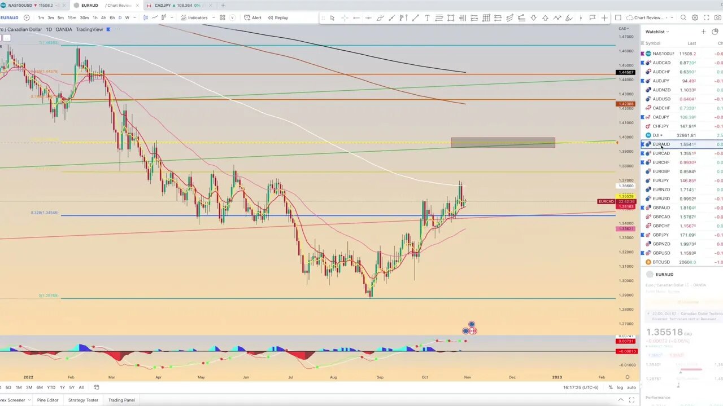The width and height of the screenshot is (723, 406).
Task: Select the text T tool
Action: point(427,18)
